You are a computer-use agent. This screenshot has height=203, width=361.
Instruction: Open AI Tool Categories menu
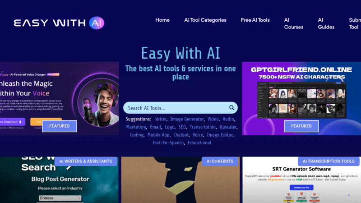click(x=205, y=20)
